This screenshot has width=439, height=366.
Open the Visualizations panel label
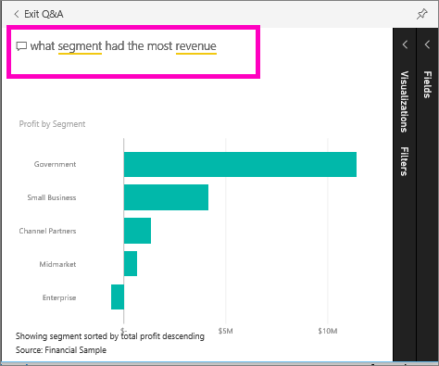405,102
